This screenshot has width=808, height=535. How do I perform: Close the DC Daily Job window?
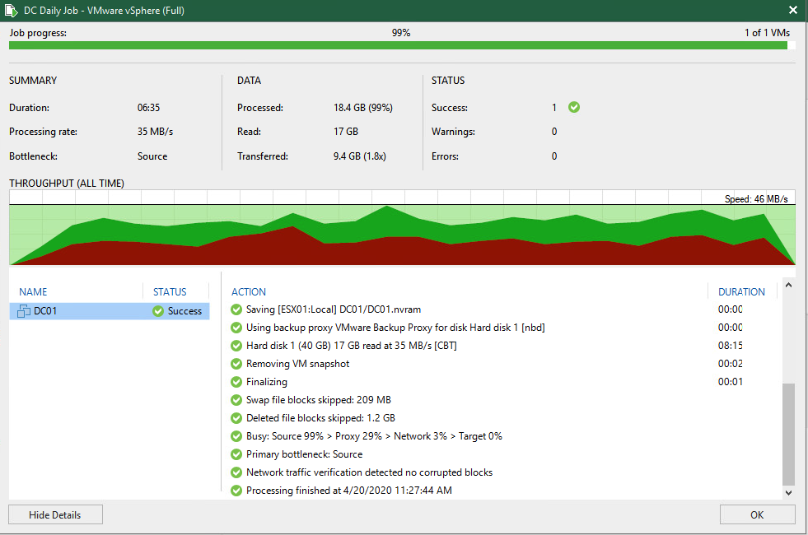point(792,11)
